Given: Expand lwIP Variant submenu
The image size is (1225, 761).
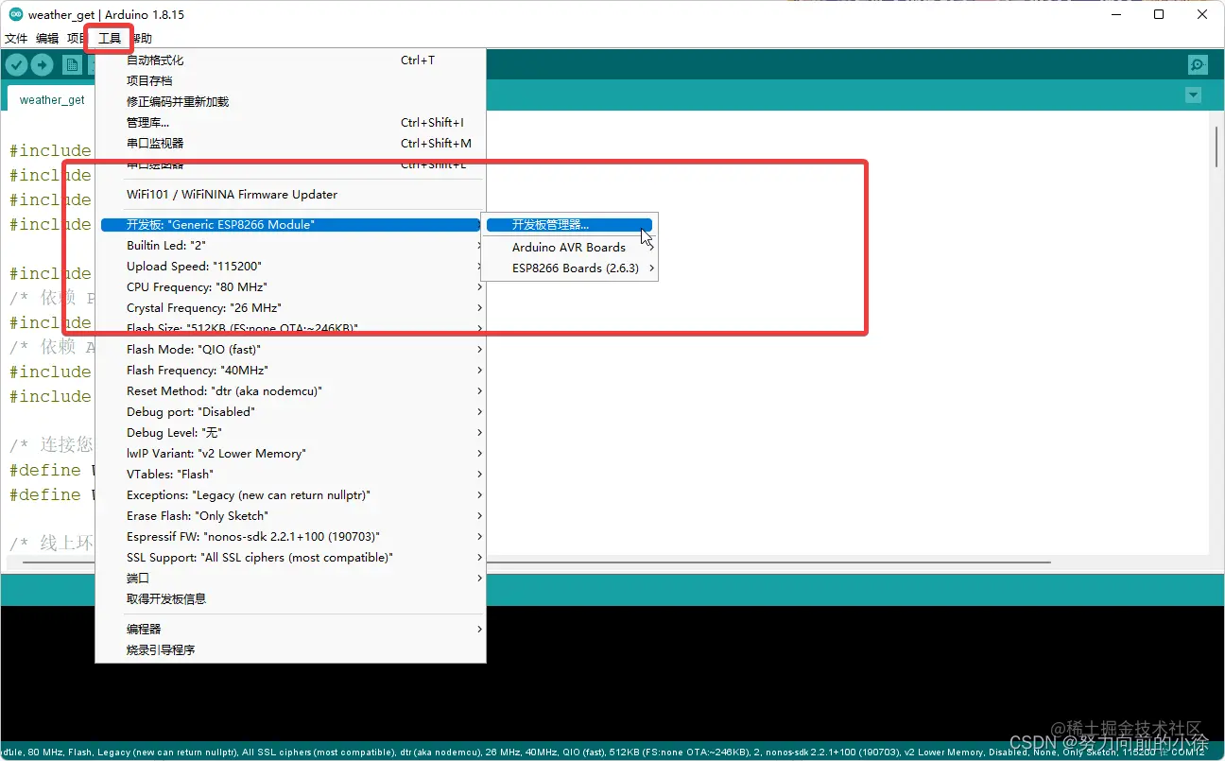Looking at the screenshot, I should [x=290, y=453].
